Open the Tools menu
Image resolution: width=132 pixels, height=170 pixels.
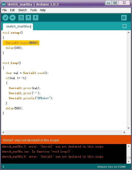pyautogui.click(x=34, y=10)
